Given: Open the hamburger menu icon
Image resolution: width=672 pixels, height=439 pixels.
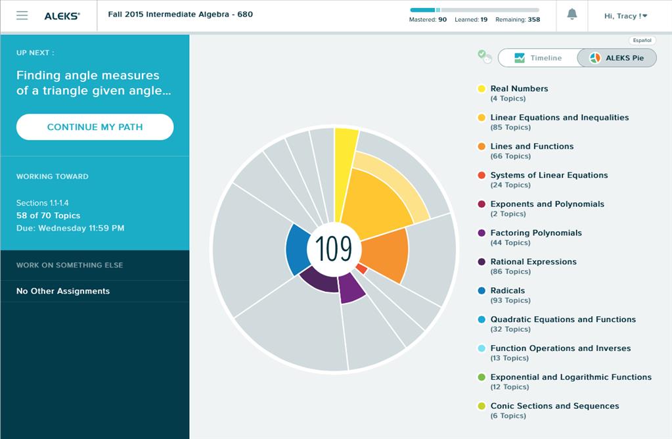Looking at the screenshot, I should (x=22, y=15).
